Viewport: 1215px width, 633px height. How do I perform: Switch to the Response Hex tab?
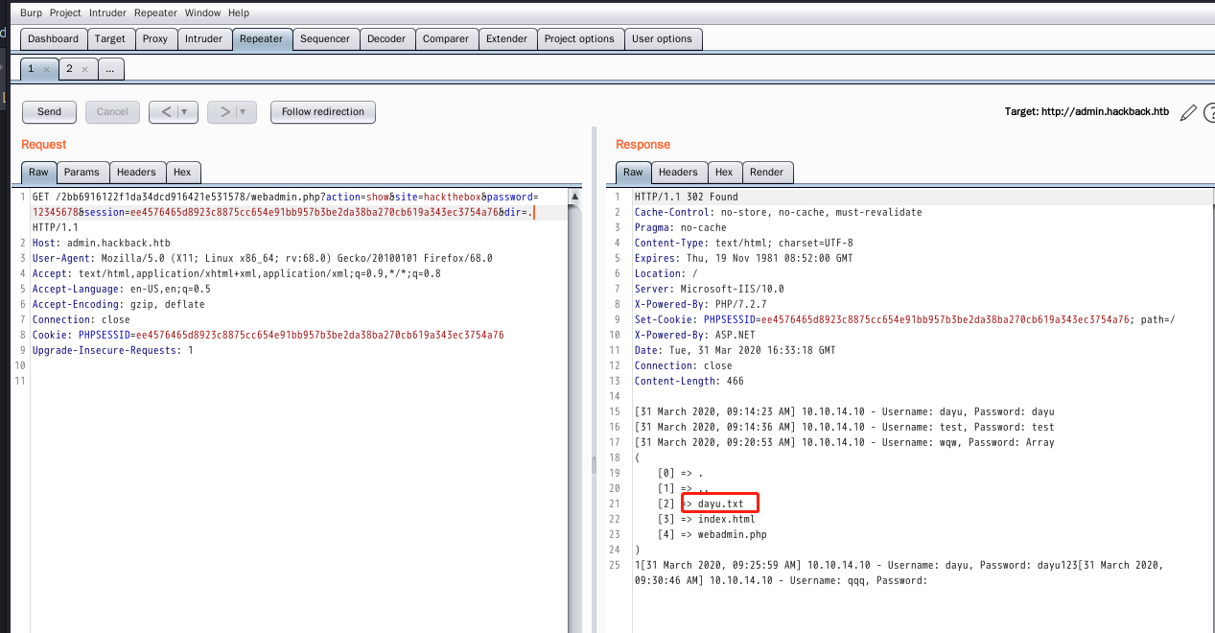coord(724,173)
